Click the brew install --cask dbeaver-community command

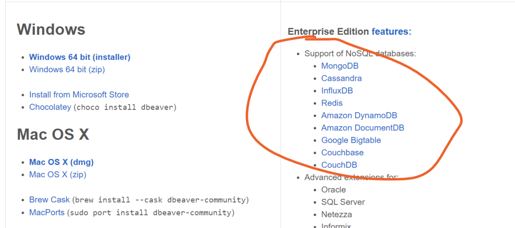[x=160, y=200]
